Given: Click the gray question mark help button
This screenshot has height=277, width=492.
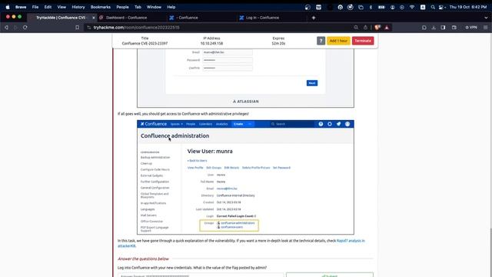Looking at the screenshot, I should (321, 41).
